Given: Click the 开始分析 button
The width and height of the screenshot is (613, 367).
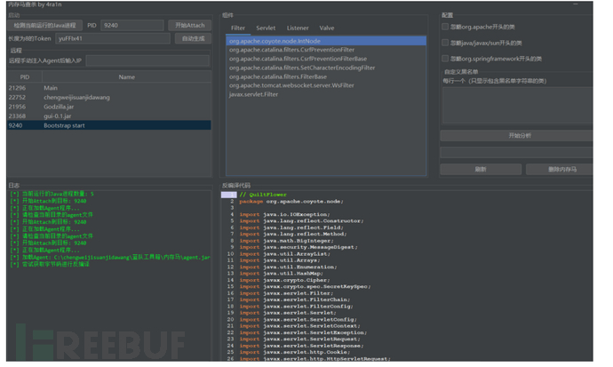Looking at the screenshot, I should (x=519, y=136).
